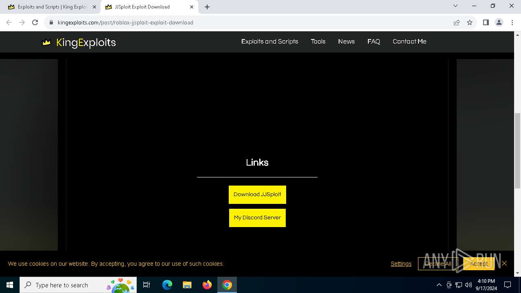Click the Download JJSploit button
This screenshot has width=521, height=293.
coord(257,195)
